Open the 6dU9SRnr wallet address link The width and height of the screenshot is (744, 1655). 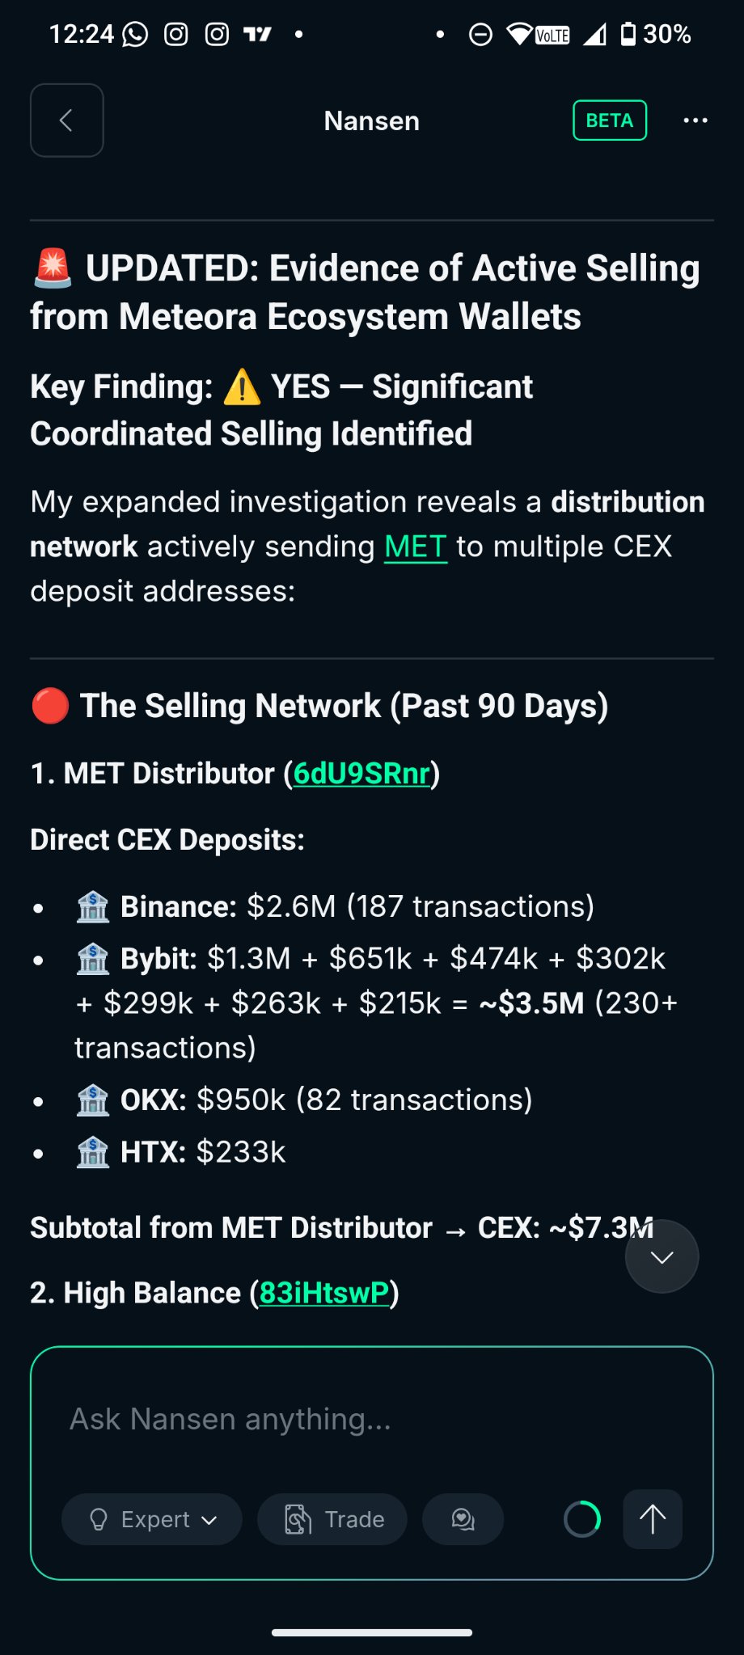[x=361, y=774]
